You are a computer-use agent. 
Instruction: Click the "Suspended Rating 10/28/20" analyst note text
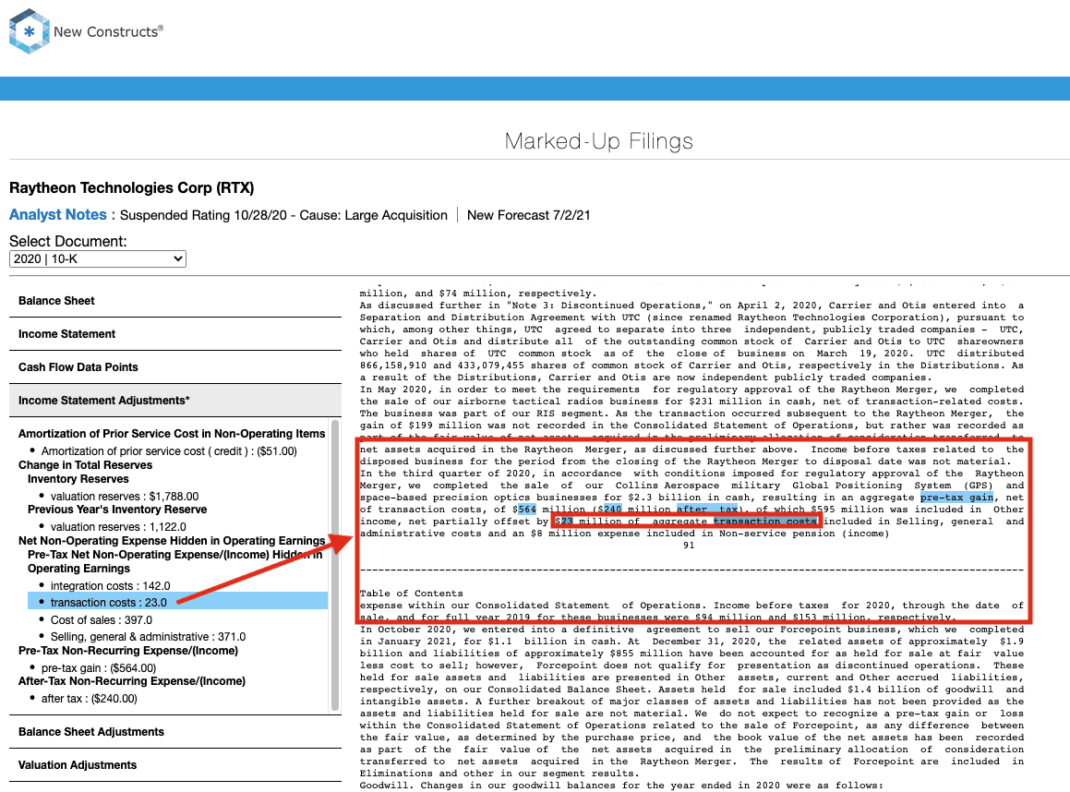click(203, 215)
